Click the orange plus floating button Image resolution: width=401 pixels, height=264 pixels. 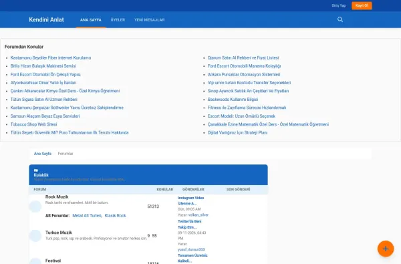[386, 249]
